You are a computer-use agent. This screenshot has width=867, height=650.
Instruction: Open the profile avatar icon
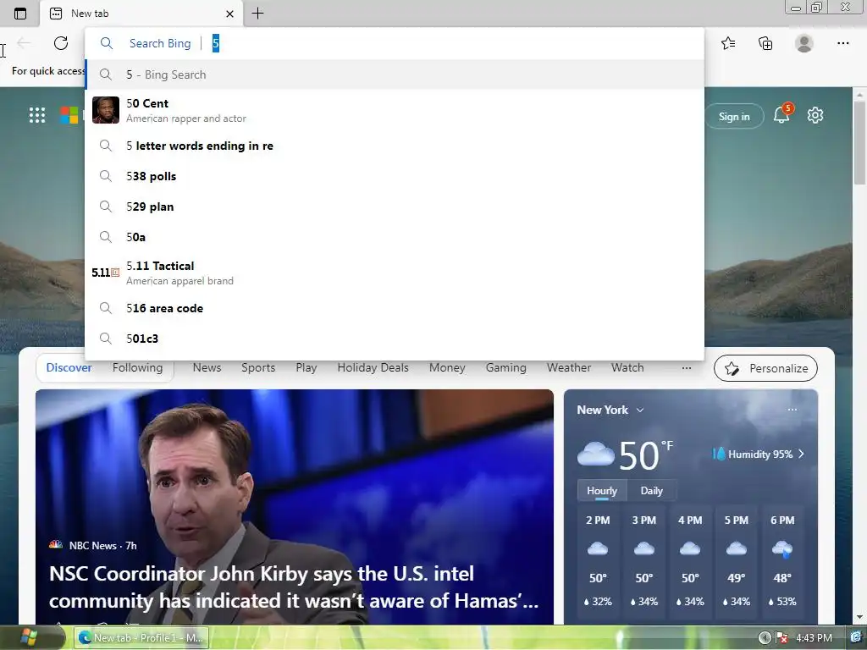[804, 43]
